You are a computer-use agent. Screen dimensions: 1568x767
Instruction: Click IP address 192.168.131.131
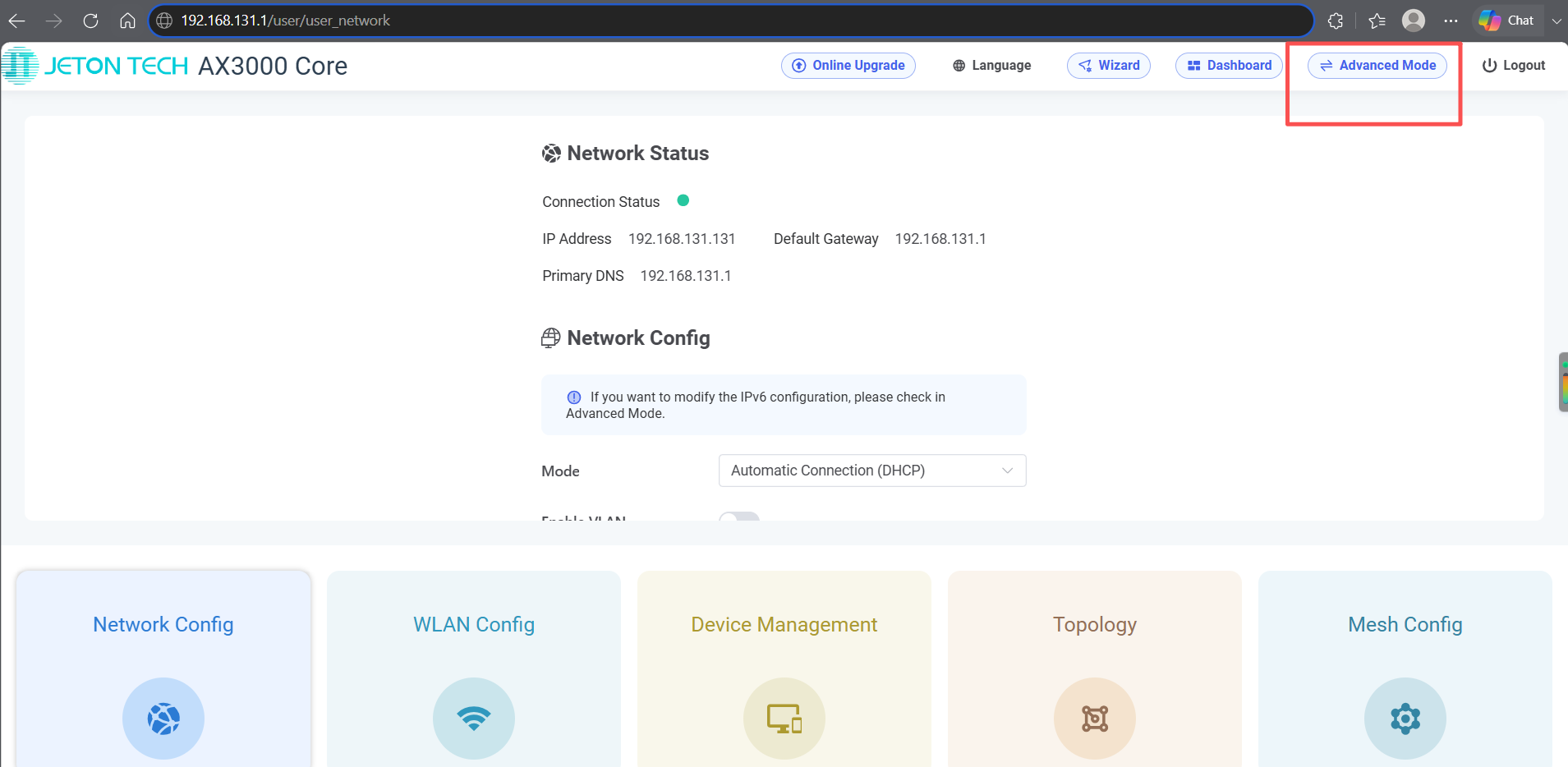coord(682,239)
